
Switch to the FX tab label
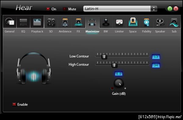click(x=78, y=32)
